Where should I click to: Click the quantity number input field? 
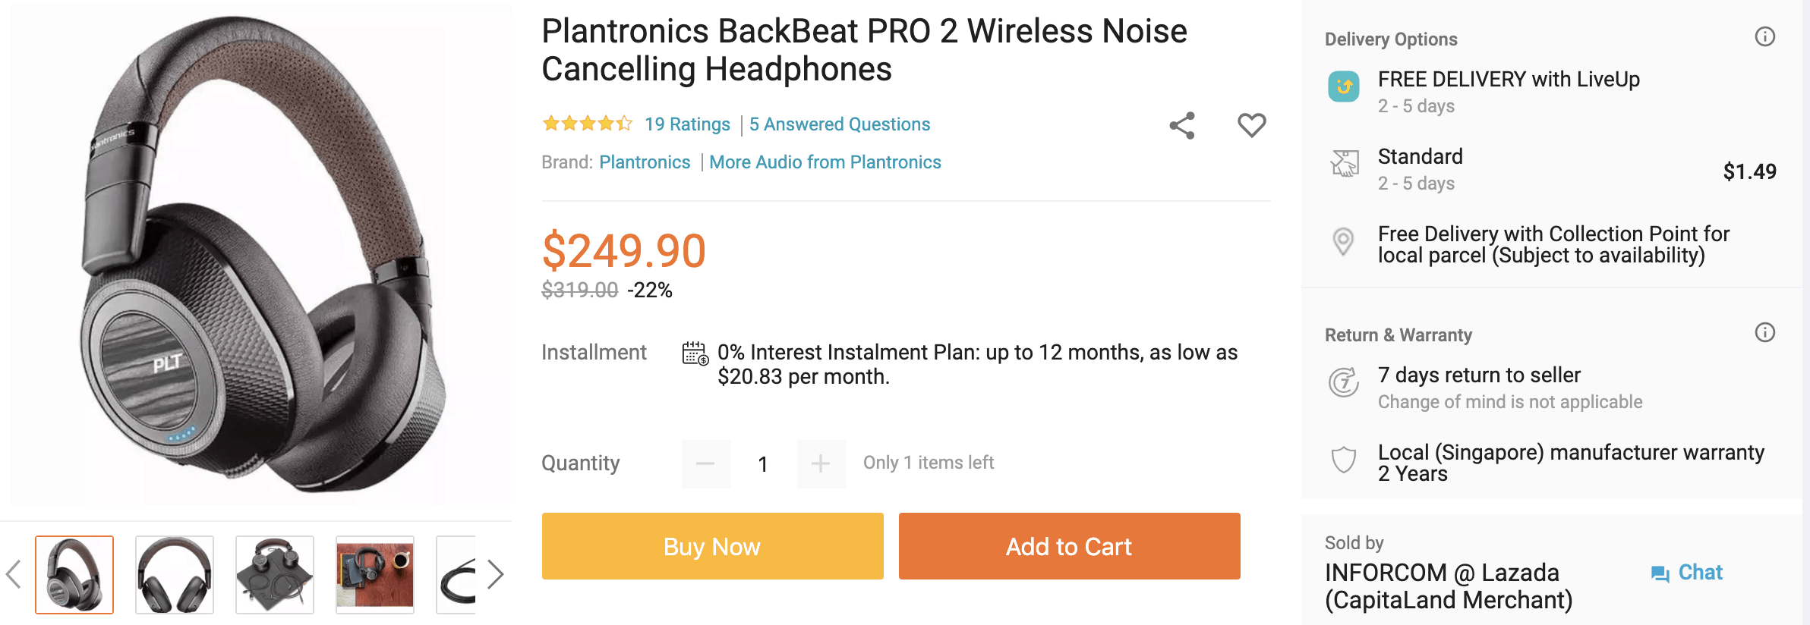[763, 463]
